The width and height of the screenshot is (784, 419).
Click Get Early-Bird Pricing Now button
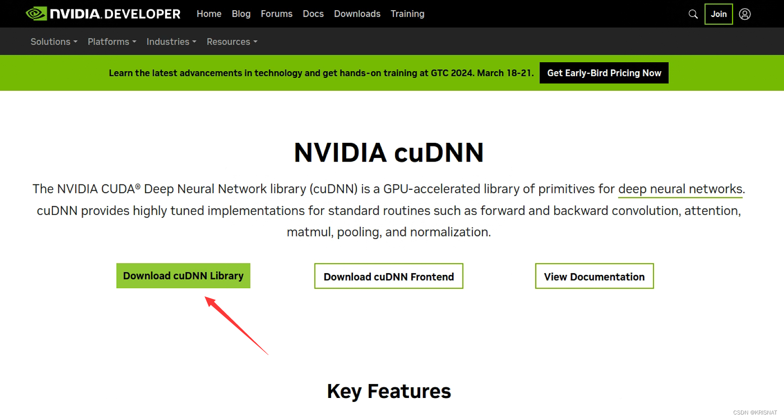pyautogui.click(x=604, y=73)
